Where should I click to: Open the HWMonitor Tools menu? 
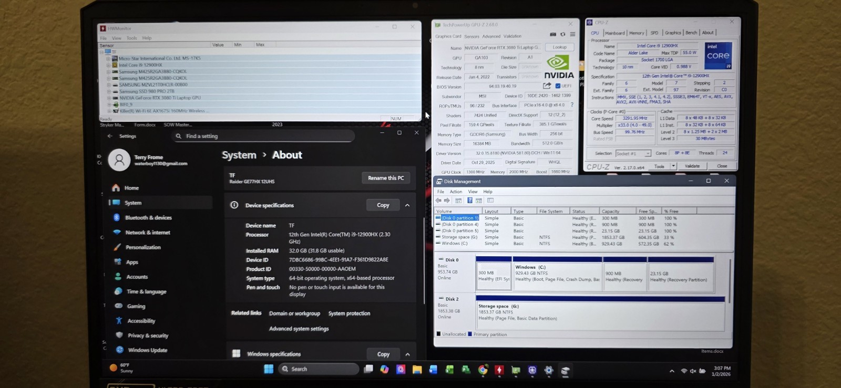click(131, 38)
